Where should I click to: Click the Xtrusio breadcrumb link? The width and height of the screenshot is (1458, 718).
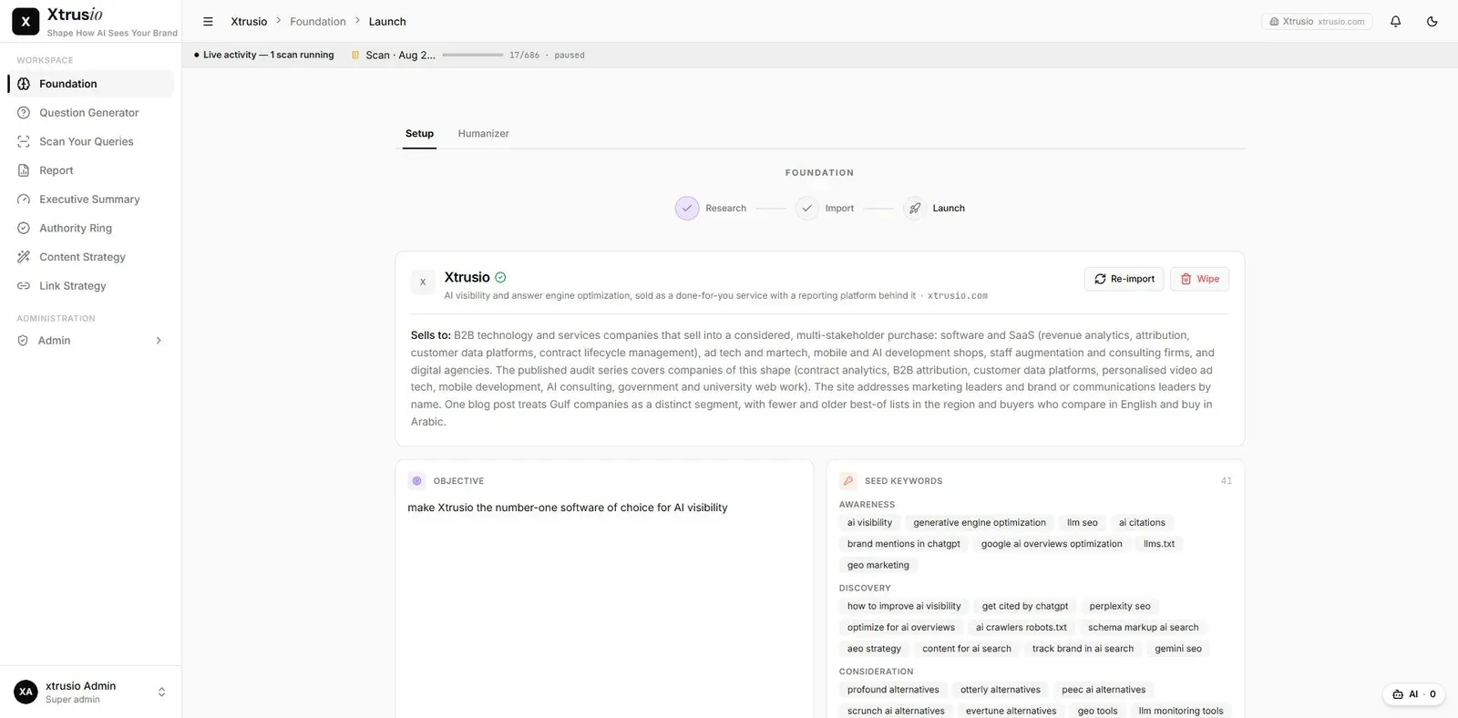[249, 21]
